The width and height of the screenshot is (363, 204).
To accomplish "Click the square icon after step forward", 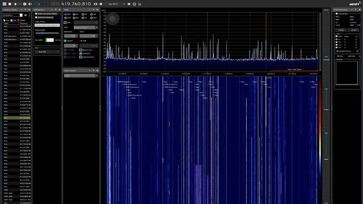I will tap(134, 4).
